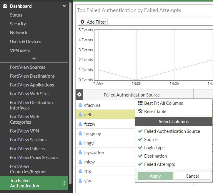Click user icon beside eeibsl
The image size is (213, 193).
pos(80,115)
